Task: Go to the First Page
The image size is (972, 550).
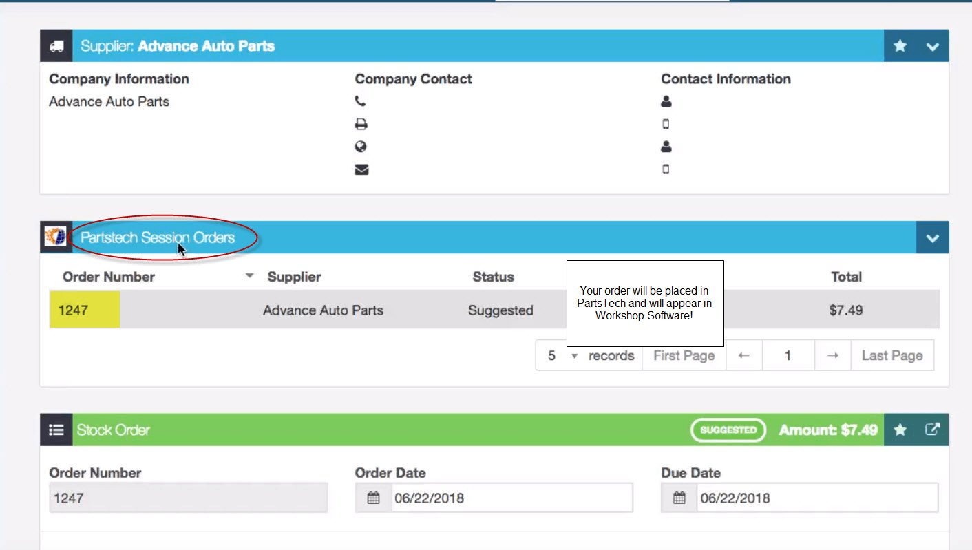Action: [x=684, y=355]
